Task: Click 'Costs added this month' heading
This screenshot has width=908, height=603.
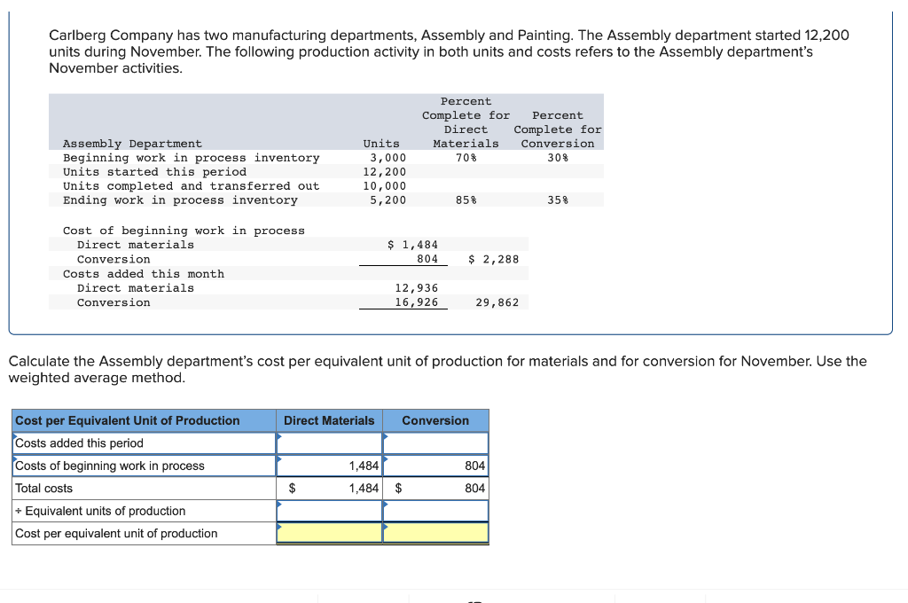Action: tap(143, 274)
